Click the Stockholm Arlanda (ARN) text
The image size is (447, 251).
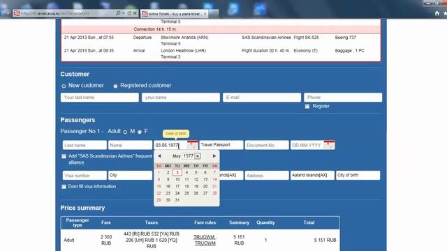(x=184, y=37)
